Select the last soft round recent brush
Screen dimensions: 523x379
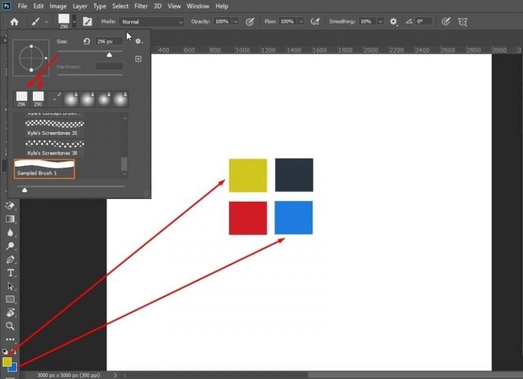pos(120,99)
